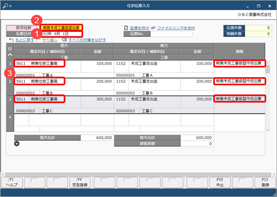Click the redo arrow icon beside やり直し

tap(38, 40)
